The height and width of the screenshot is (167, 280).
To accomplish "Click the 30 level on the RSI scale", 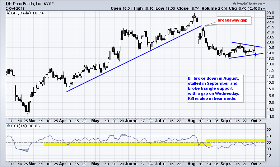I will 269,149.
